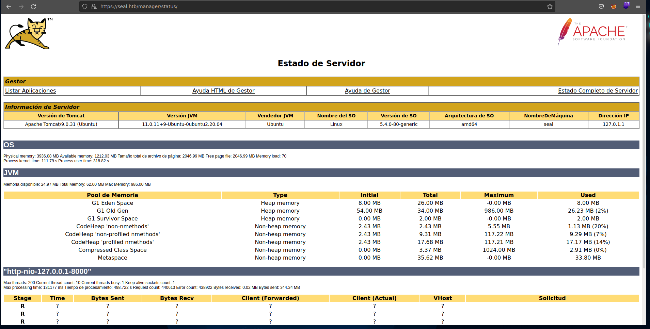
Task: Click the padlock site security icon
Action: [x=94, y=6]
